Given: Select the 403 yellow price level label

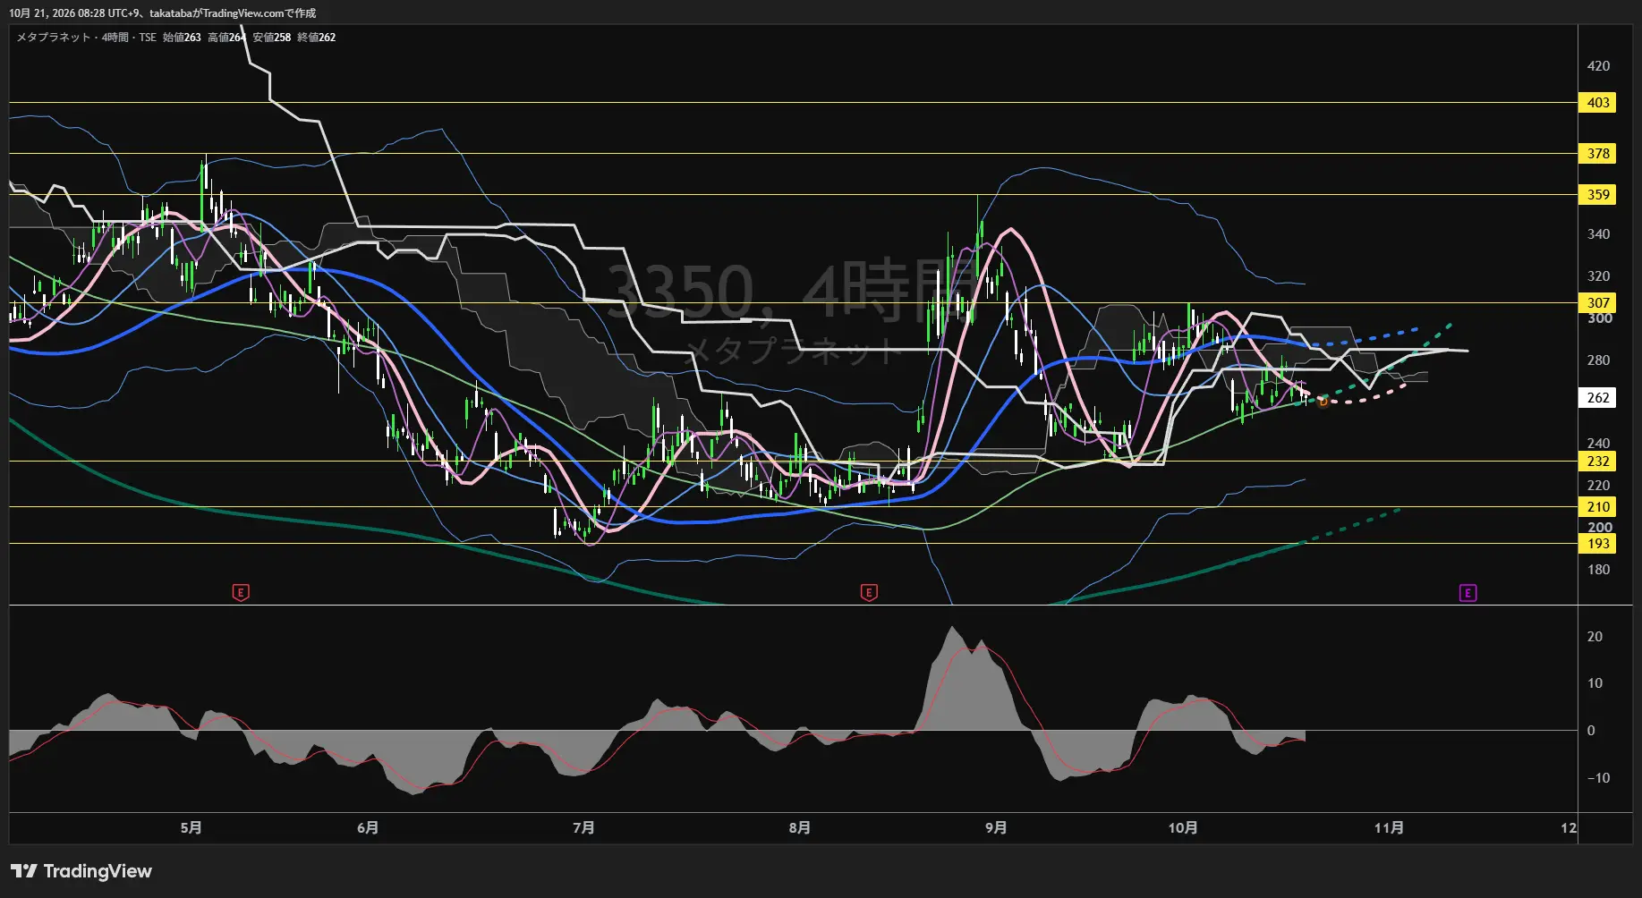Looking at the screenshot, I should (1597, 103).
